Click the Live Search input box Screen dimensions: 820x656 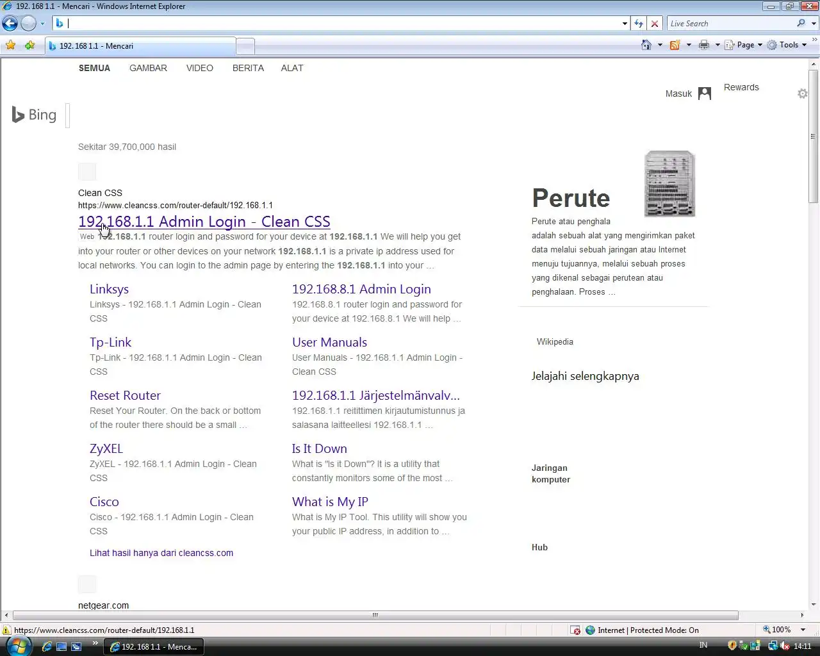click(730, 24)
